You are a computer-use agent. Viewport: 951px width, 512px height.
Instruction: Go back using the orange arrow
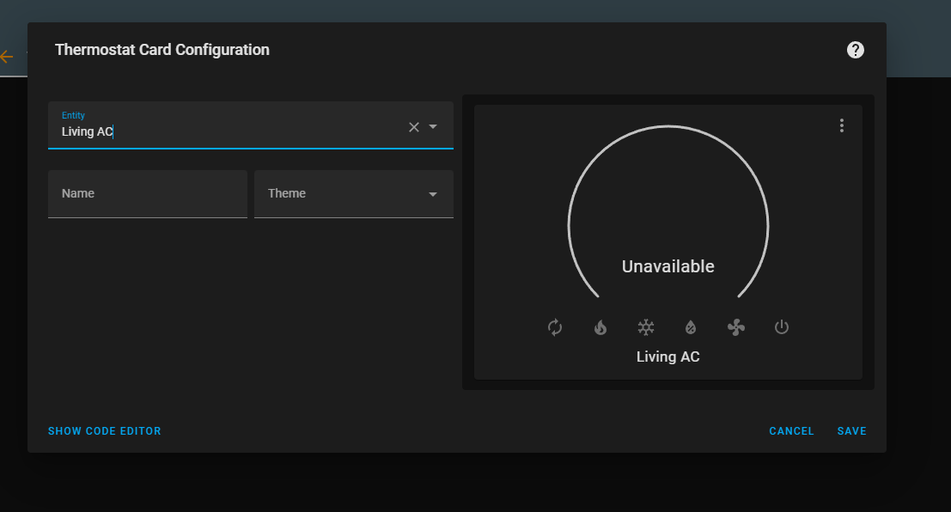pyautogui.click(x=7, y=57)
